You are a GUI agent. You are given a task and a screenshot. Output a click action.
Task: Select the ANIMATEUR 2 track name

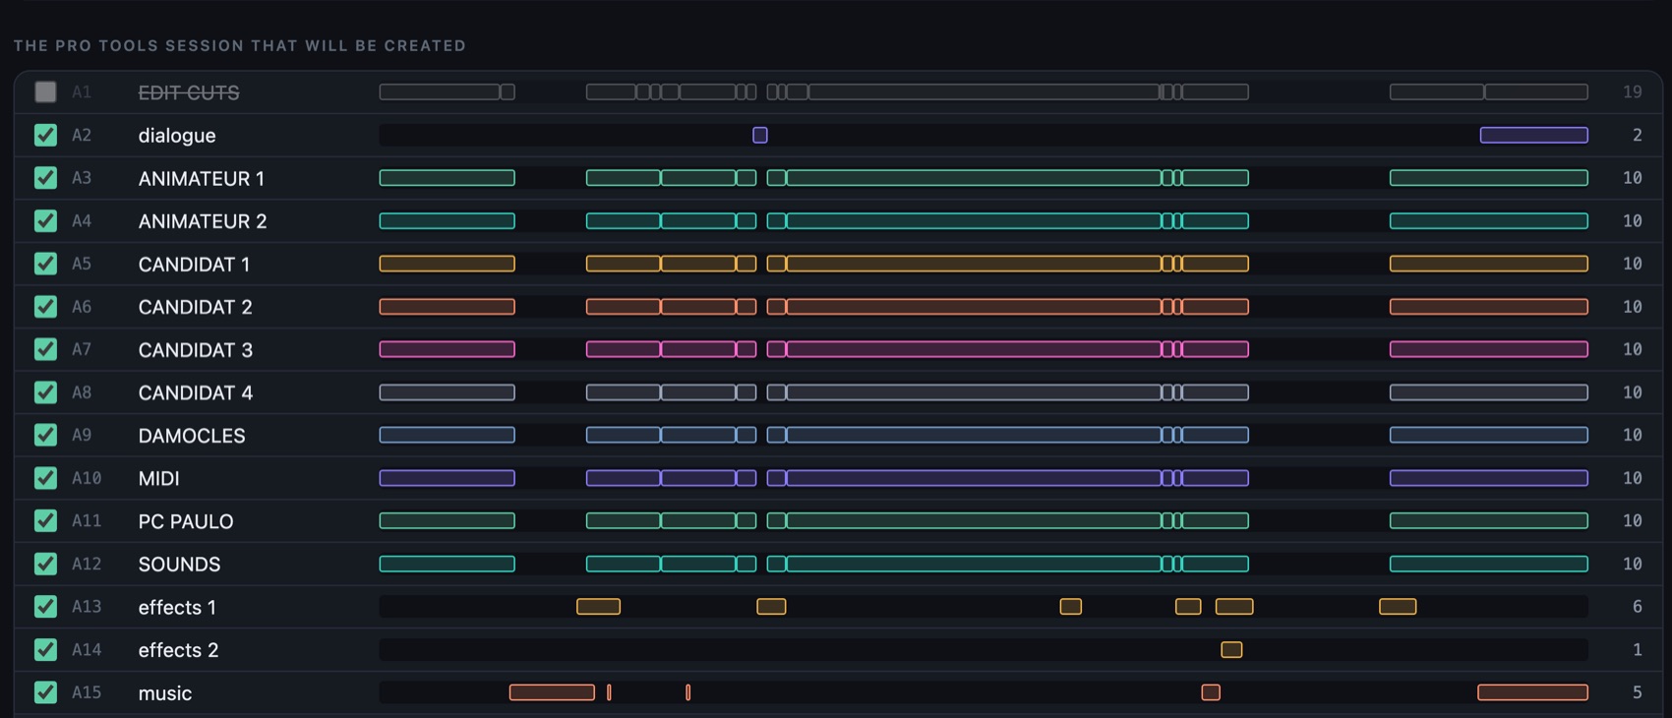(x=203, y=221)
